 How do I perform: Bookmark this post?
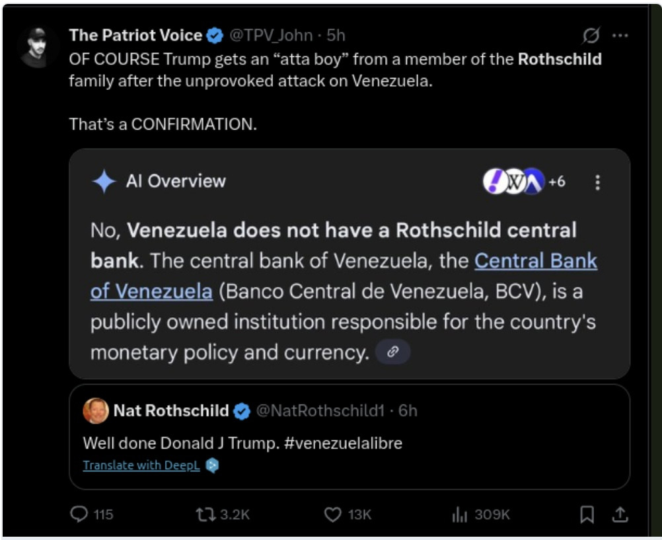[587, 514]
